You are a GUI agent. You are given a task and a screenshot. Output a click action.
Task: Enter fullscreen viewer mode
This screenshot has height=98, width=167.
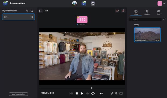point(121,93)
